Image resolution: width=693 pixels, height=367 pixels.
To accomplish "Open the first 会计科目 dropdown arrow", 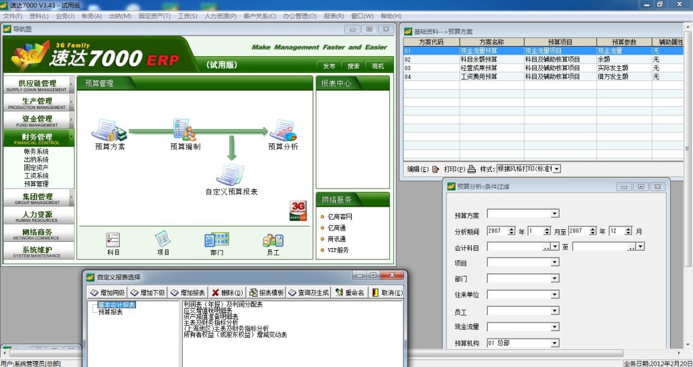I will (x=555, y=247).
